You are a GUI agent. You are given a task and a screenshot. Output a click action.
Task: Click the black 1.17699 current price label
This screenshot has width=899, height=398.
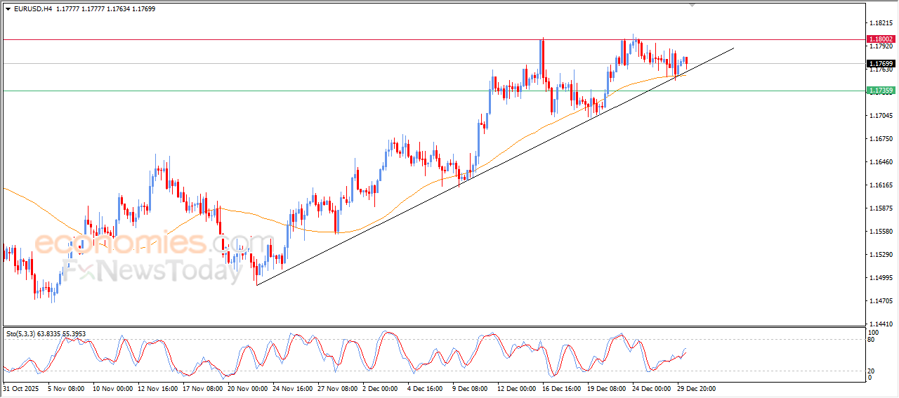880,63
